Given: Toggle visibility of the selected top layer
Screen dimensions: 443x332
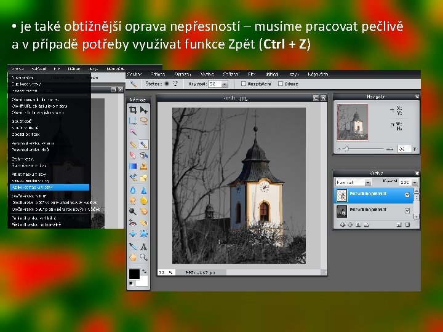Looking at the screenshot, I should [x=407, y=194].
